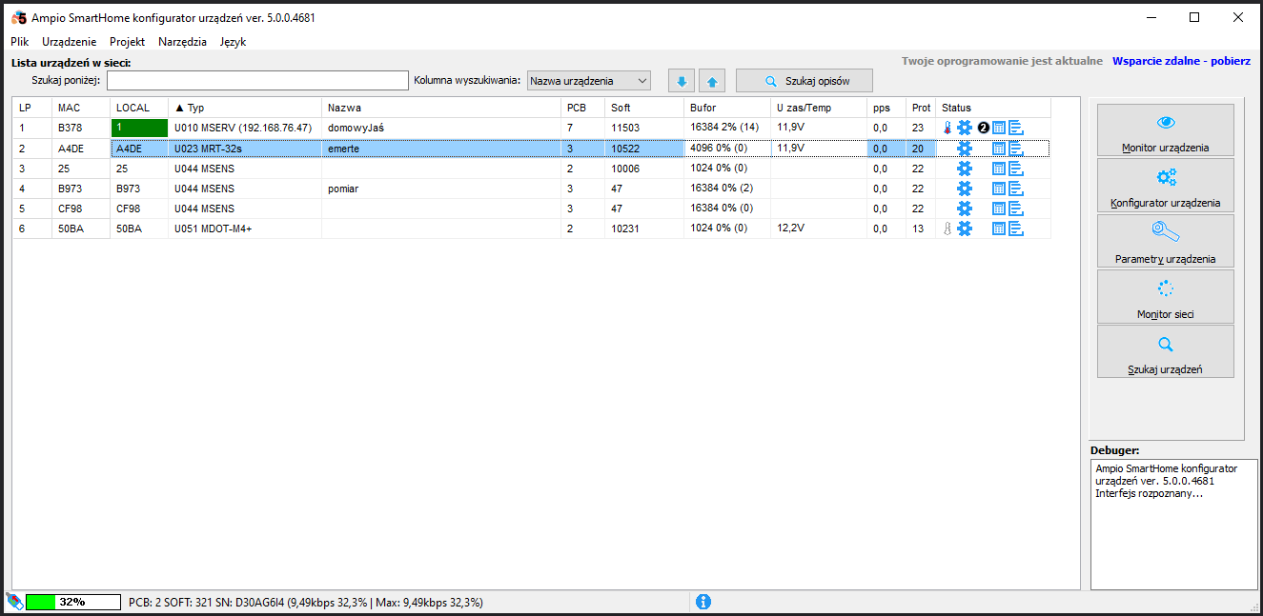1263x616 pixels.
Task: Click the list lines icon in CF98 row
Action: 1016,209
